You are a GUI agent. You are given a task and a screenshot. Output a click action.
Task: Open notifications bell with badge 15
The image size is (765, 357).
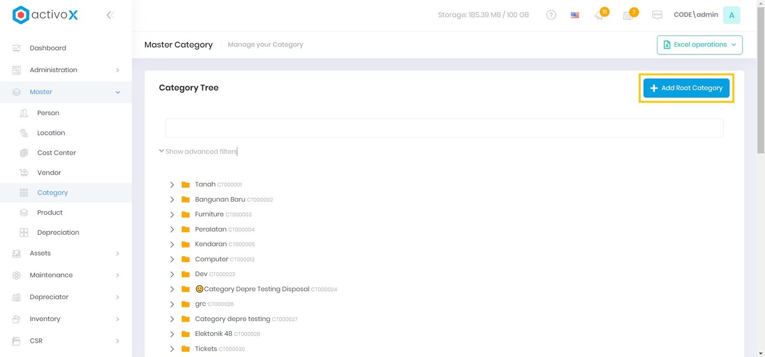pyautogui.click(x=599, y=15)
